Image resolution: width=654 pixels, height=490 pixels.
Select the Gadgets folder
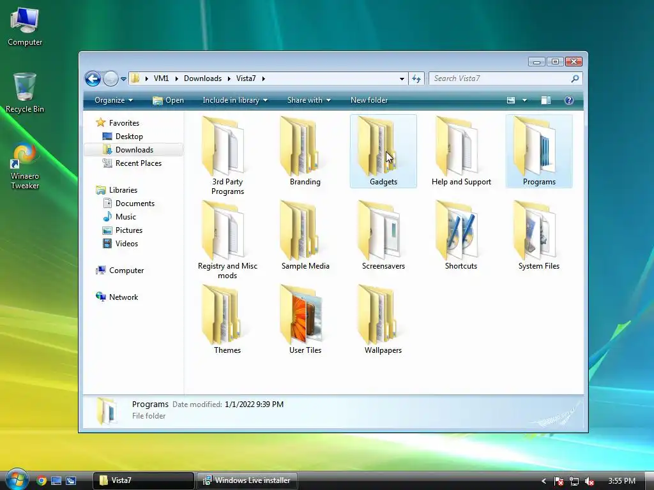tap(383, 151)
